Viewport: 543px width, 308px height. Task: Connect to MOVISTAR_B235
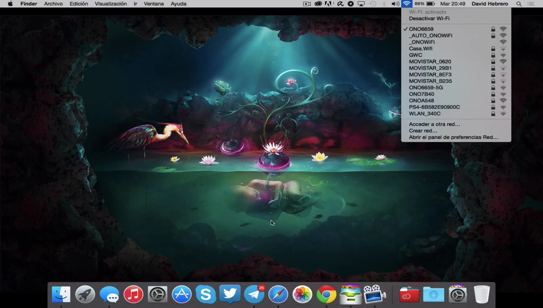coord(456,81)
